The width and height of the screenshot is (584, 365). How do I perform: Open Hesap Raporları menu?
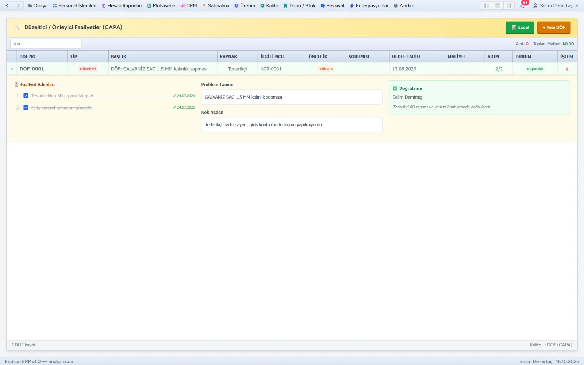122,5
